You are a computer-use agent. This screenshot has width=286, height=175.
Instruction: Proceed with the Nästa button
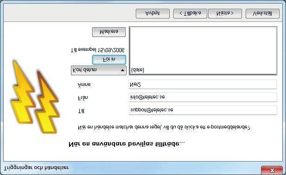point(225,13)
